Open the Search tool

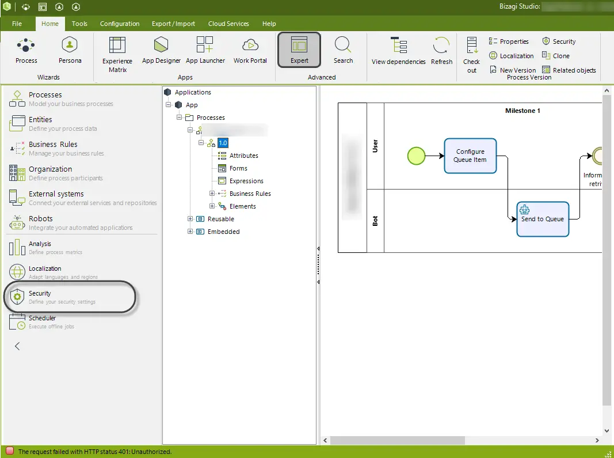pyautogui.click(x=343, y=51)
